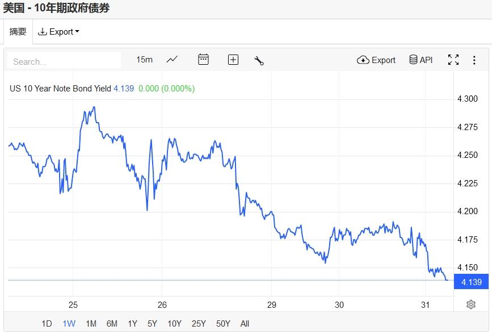This screenshot has width=492, height=334.
Task: Open the API database icon
Action: [420, 60]
